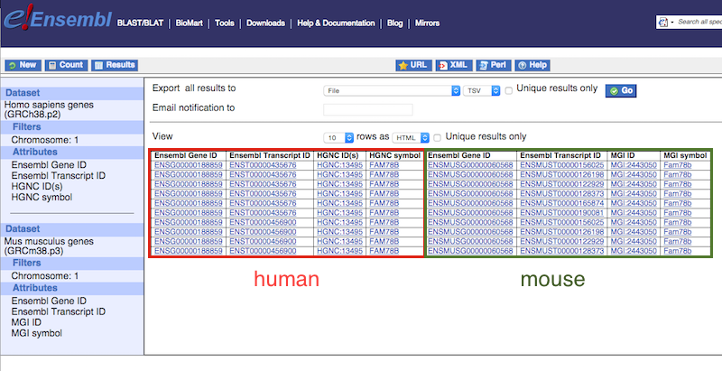Image resolution: width=722 pixels, height=371 pixels.
Task: Click the search engine icon in search box
Action: tap(664, 21)
